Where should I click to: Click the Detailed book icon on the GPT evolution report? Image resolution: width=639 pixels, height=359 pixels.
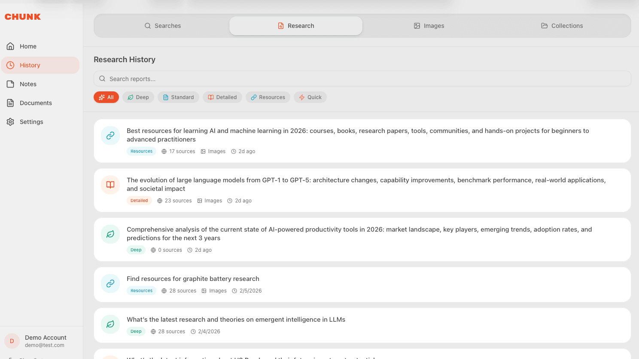(110, 184)
